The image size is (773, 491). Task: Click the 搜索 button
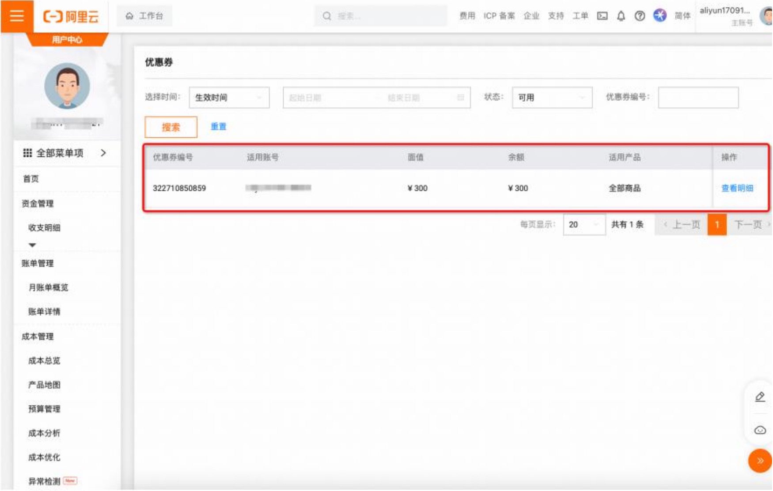171,127
